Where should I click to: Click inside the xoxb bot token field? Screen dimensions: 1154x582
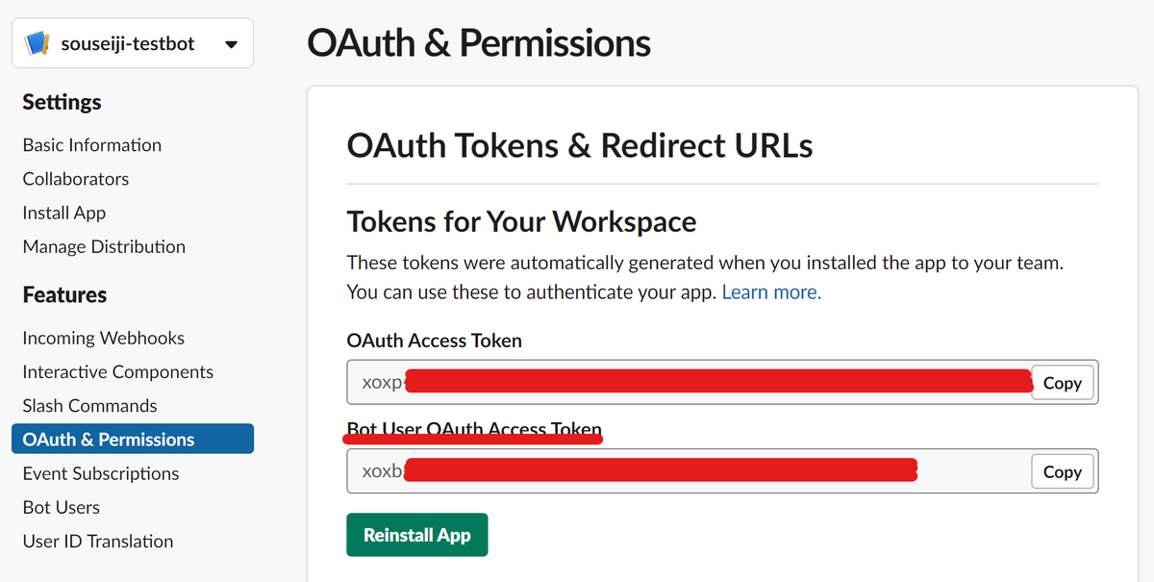coord(689,471)
